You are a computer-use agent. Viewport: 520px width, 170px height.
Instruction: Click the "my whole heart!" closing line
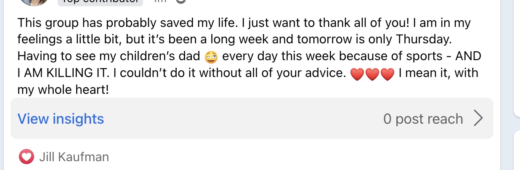[63, 90]
